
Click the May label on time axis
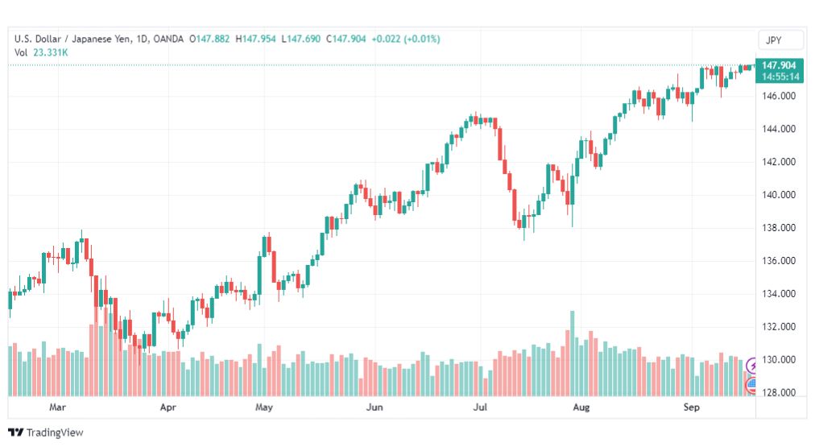point(264,408)
